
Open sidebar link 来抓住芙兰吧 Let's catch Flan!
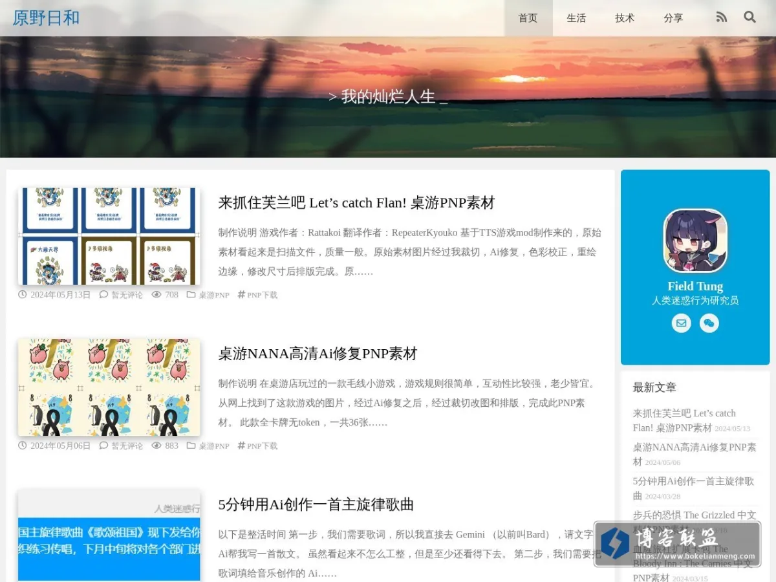point(684,420)
